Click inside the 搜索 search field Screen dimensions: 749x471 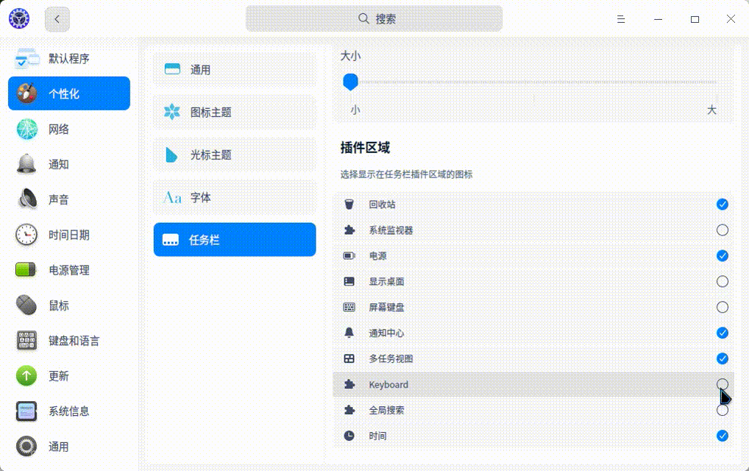(x=374, y=18)
